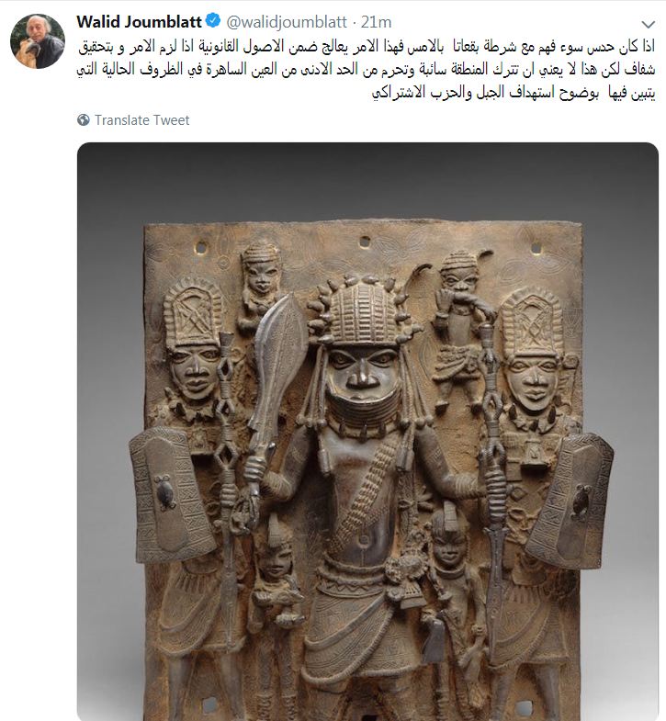Screen dimensions: 666x721
Task: Click the first line of Arabic tweet text
Action: click(x=367, y=47)
